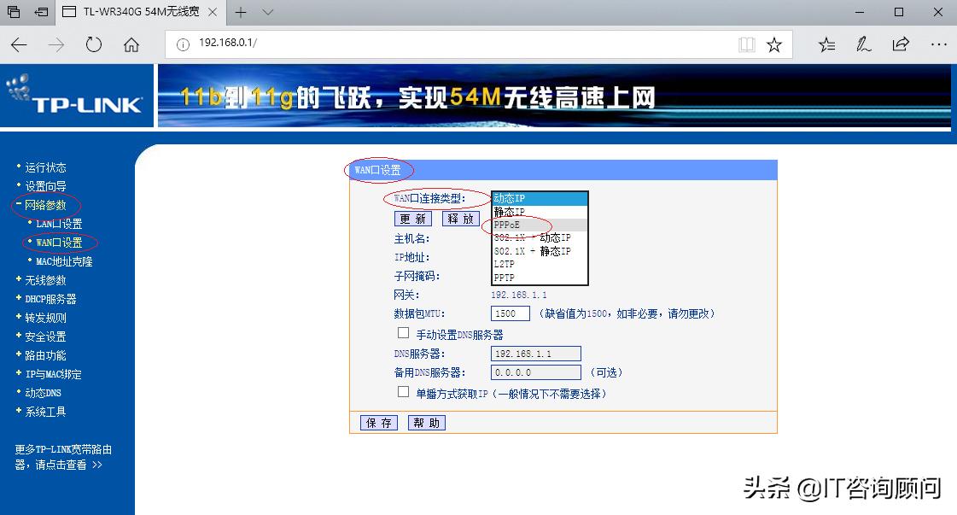
Task: Open the share panel icon
Action: point(901,44)
